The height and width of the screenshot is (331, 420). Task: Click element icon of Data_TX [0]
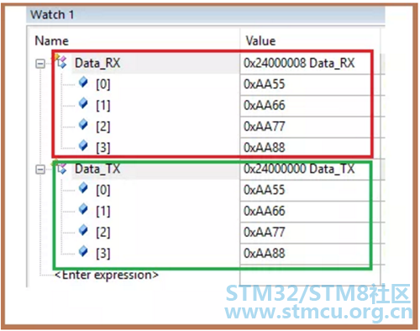83,188
